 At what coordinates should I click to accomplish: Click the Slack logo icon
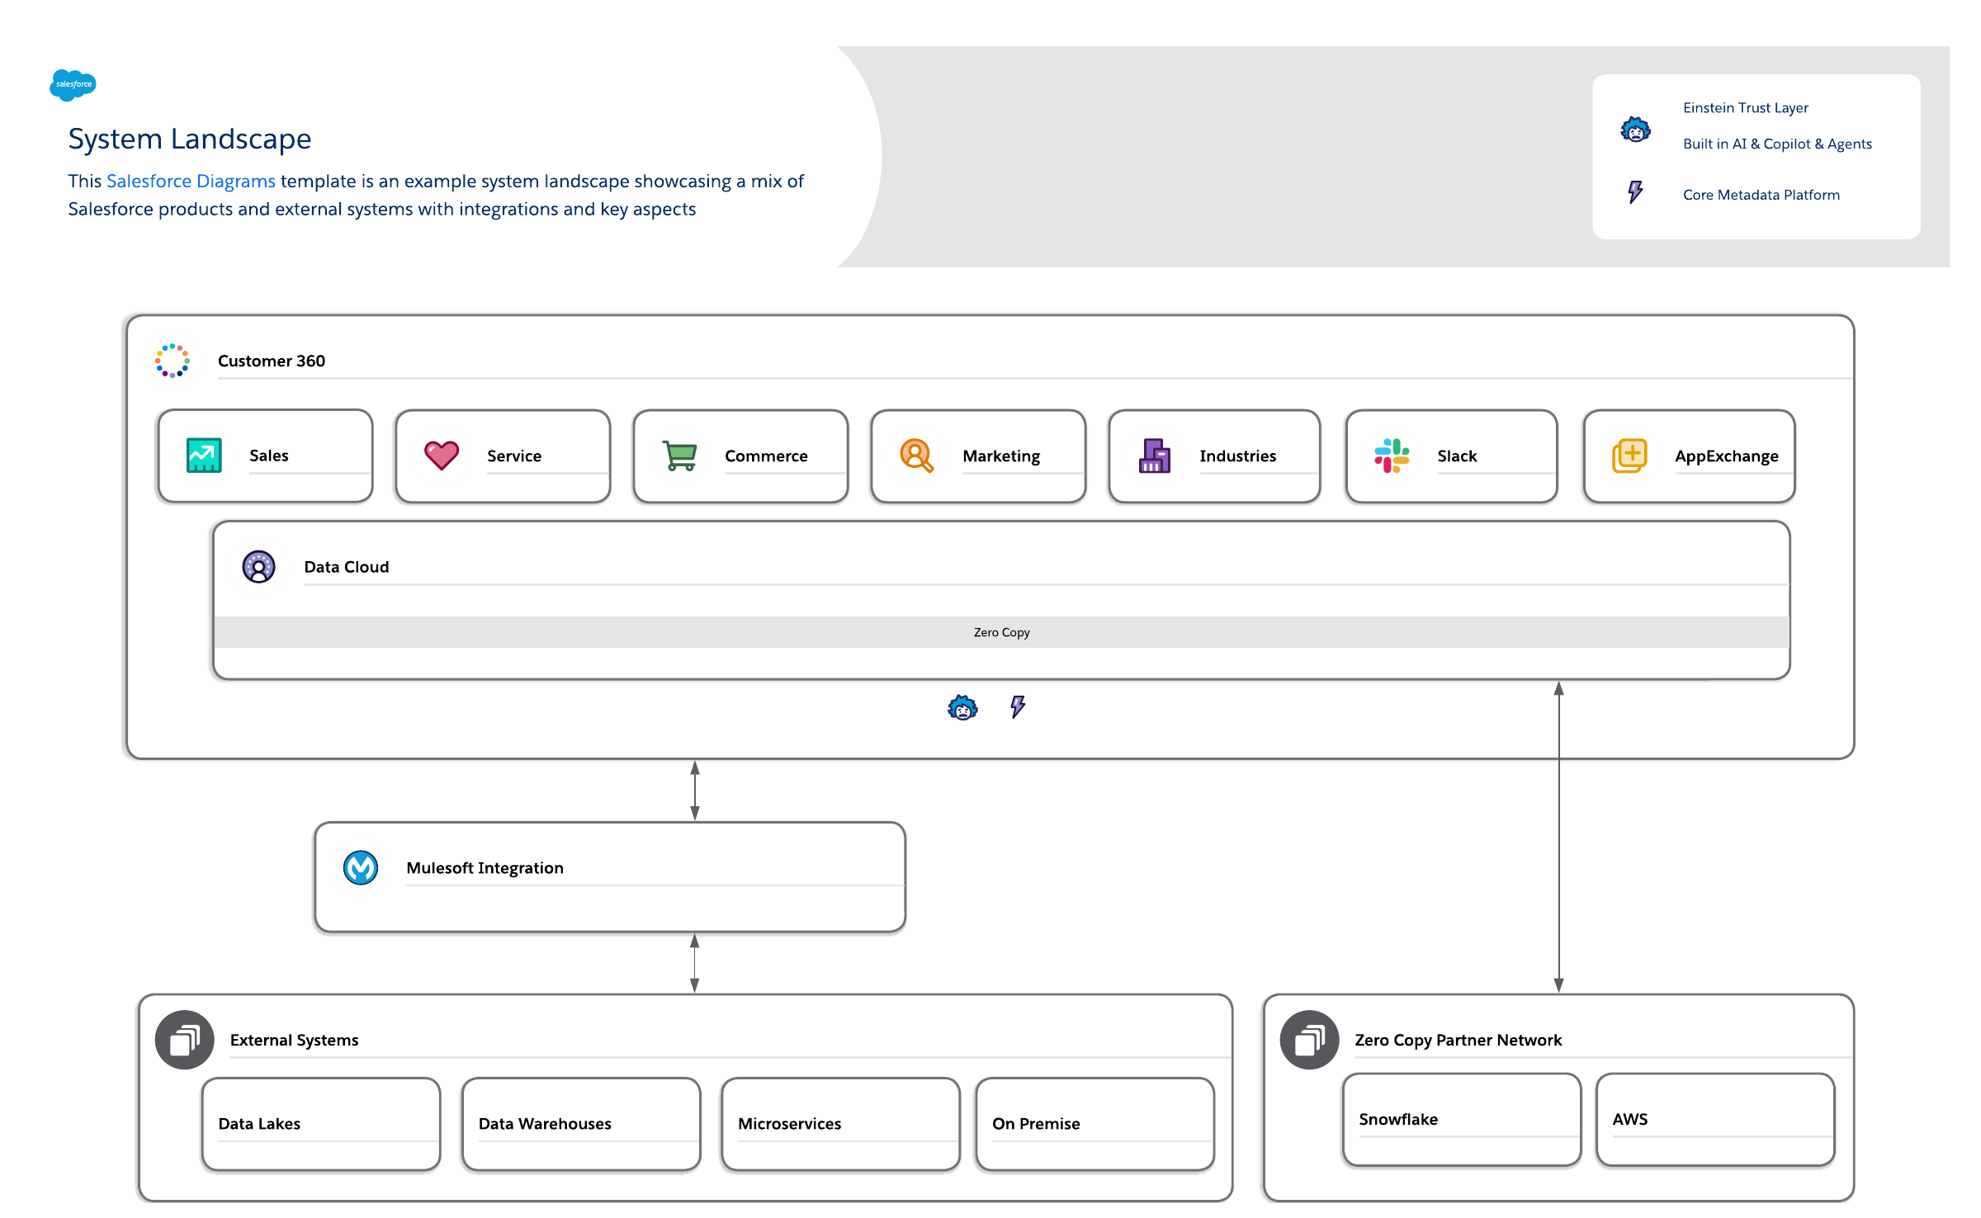click(x=1392, y=456)
